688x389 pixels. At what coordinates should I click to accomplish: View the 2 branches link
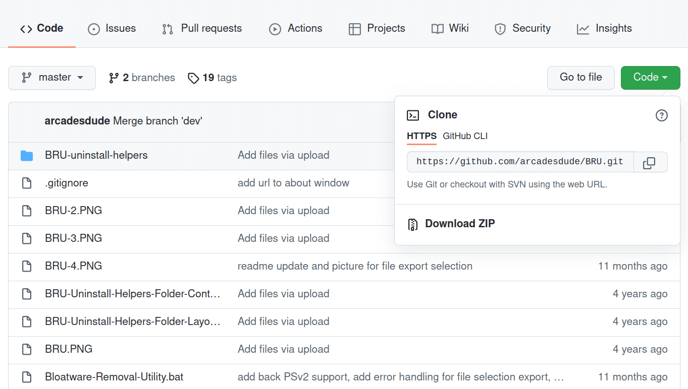[142, 78]
